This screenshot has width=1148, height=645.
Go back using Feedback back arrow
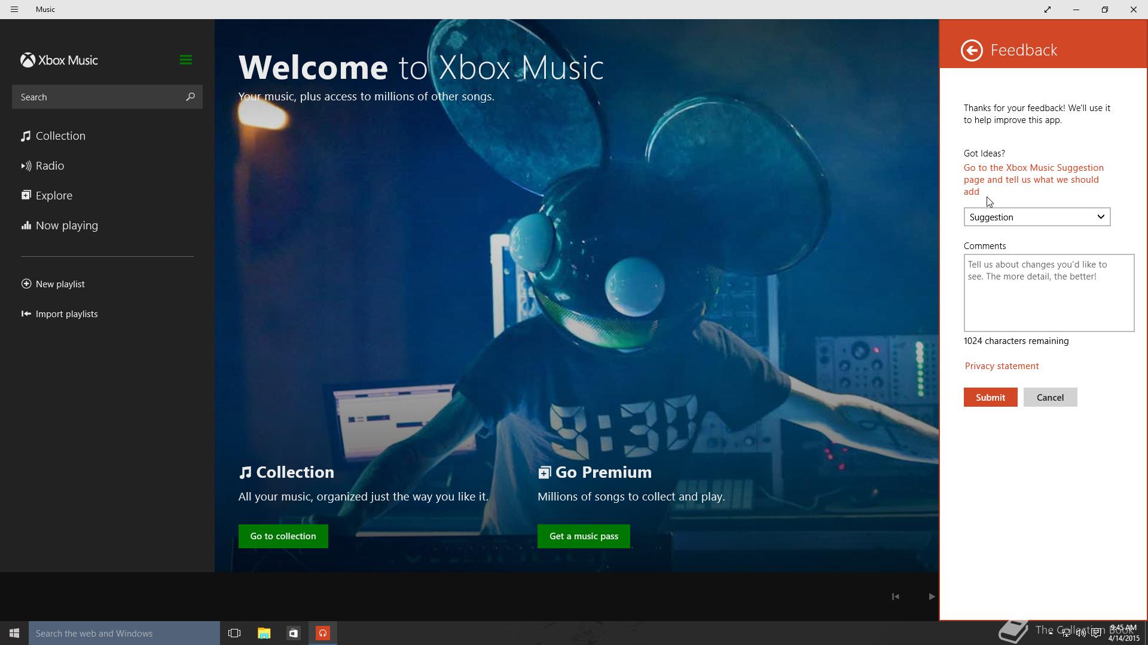(972, 50)
